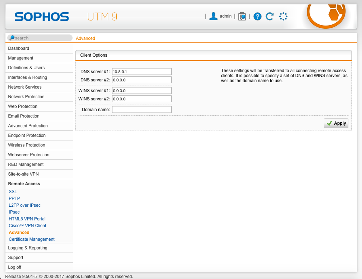
Task: Open HTML5 VPN Portal link
Action: [x=27, y=219]
